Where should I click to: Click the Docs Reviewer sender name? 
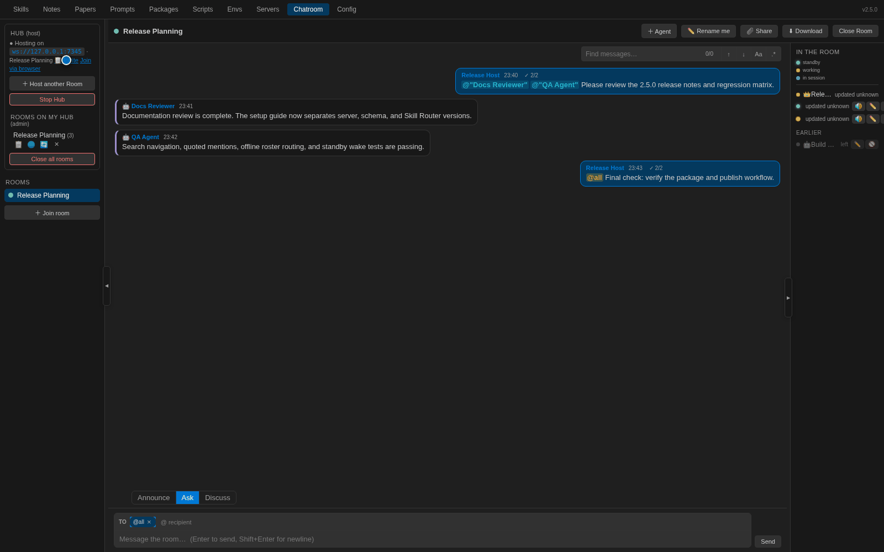pyautogui.click(x=153, y=106)
